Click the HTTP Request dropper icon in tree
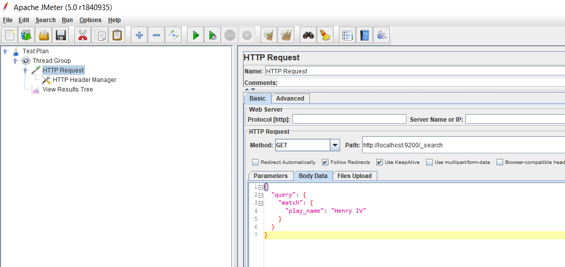 (x=36, y=70)
